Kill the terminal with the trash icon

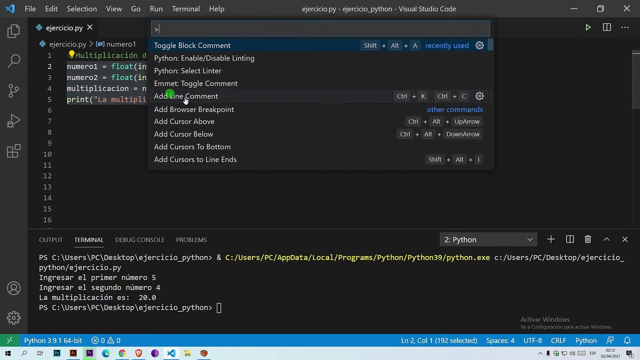pyautogui.click(x=588, y=239)
